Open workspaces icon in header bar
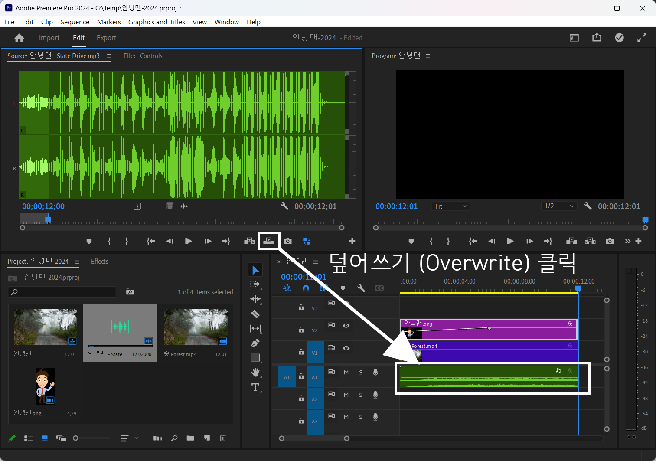This screenshot has width=656, height=461. [574, 38]
